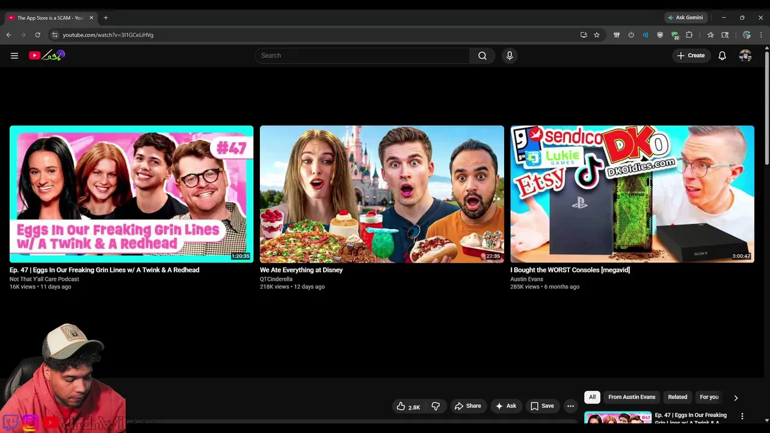Play the We Ate Everything at Disney thumbnail
The image size is (770, 433).
tap(382, 194)
